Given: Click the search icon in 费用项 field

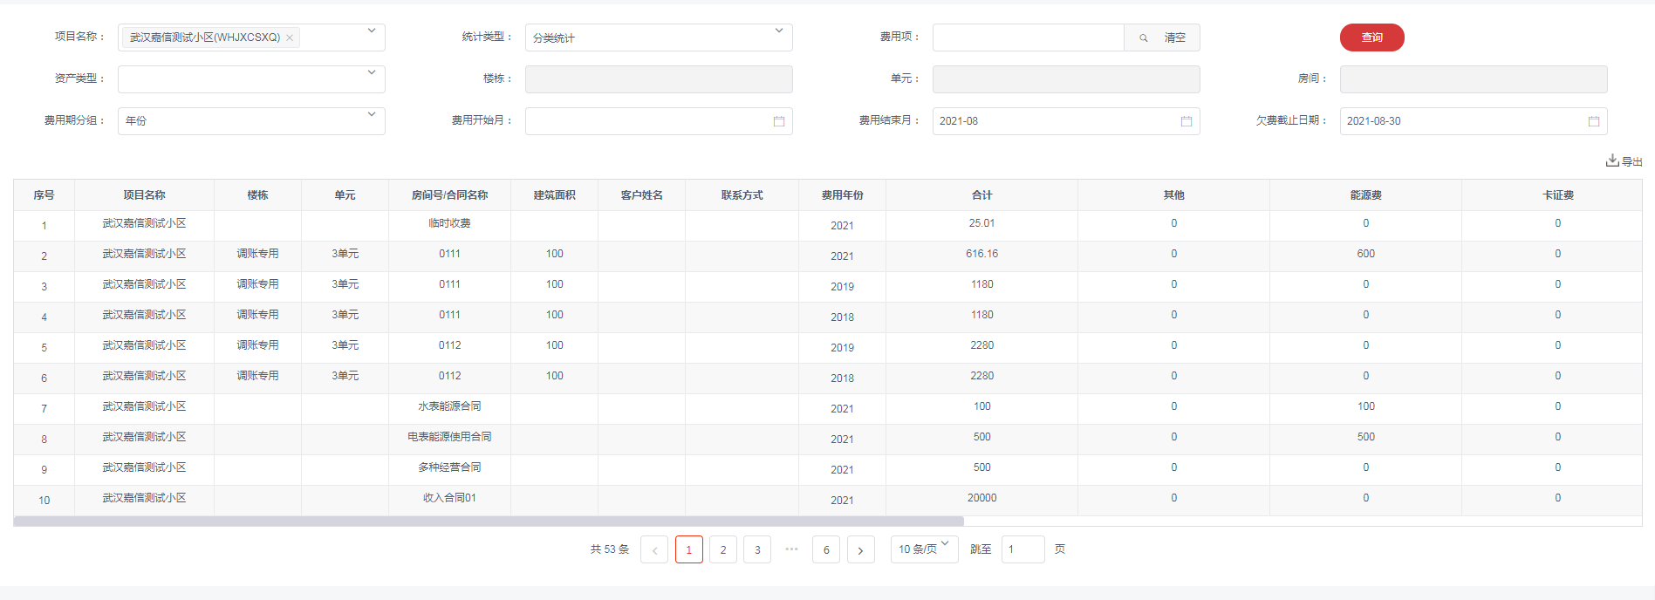Looking at the screenshot, I should pyautogui.click(x=1143, y=37).
